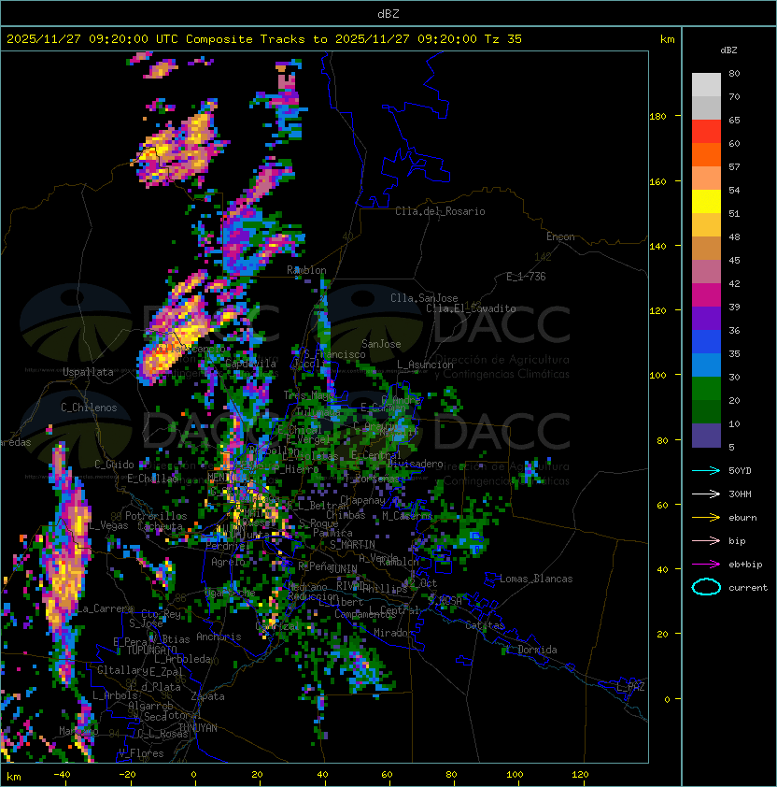Click the 'Ramblon' label near the top storm
This screenshot has width=777, height=787.
tap(306, 270)
